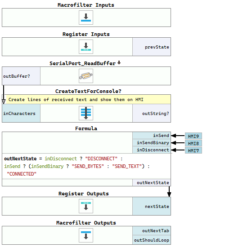Select the inCharacters input port
225x247 pixels.
[21, 113]
